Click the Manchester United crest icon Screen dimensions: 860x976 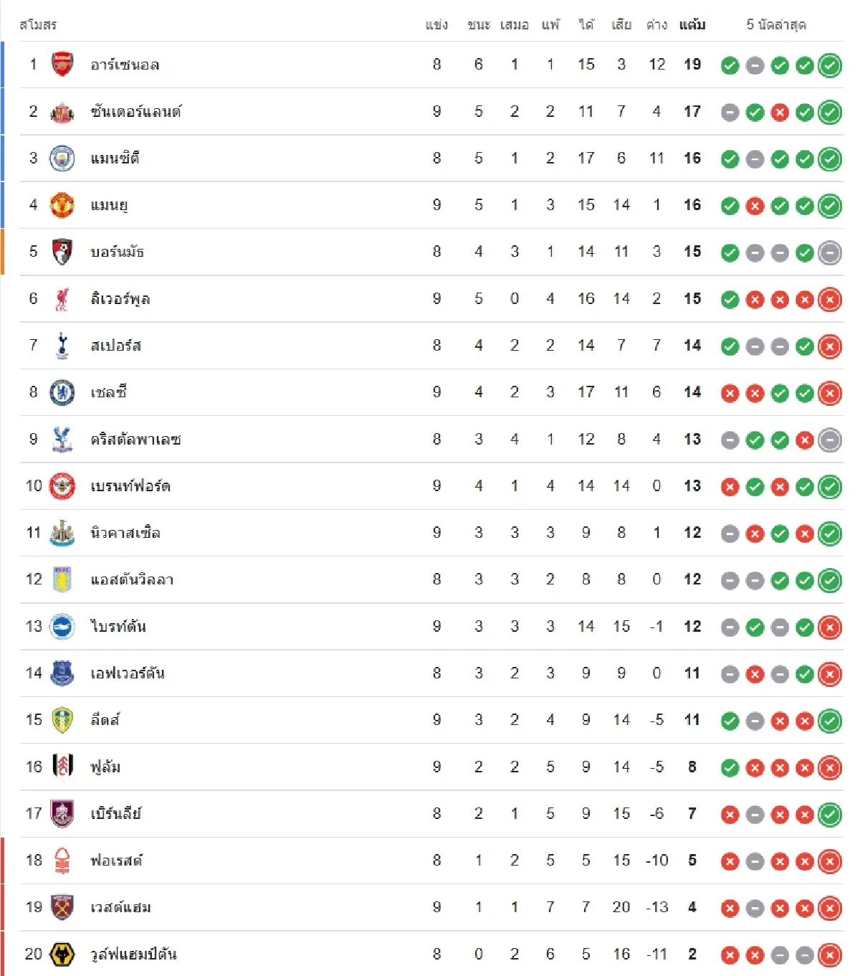pos(62,205)
